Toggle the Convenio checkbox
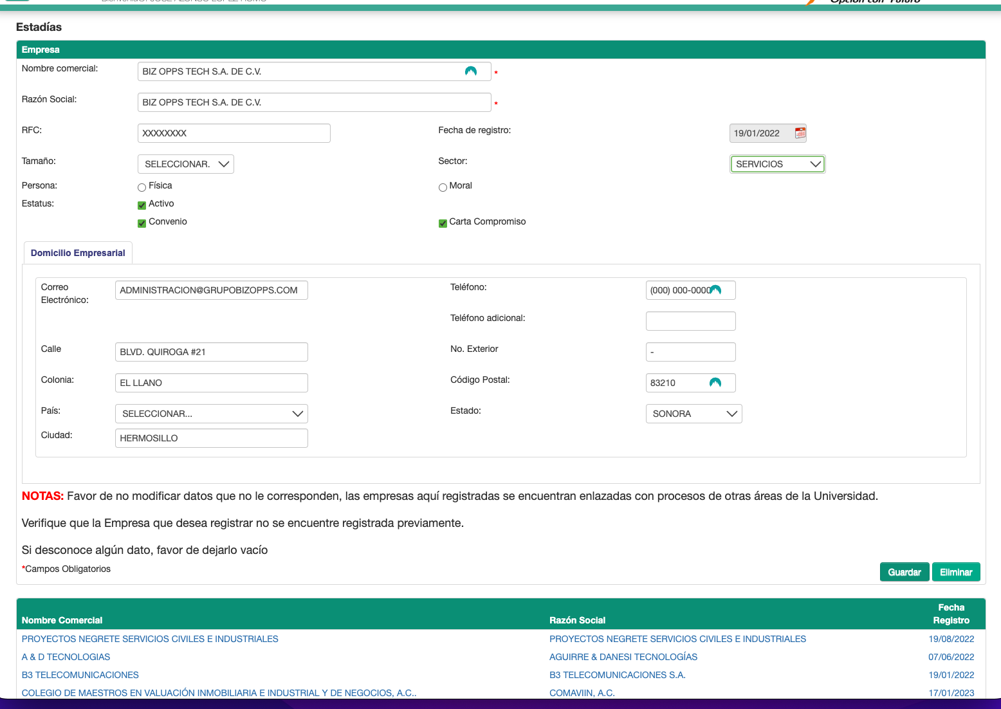Screen dimensions: 1001x709 tap(142, 223)
